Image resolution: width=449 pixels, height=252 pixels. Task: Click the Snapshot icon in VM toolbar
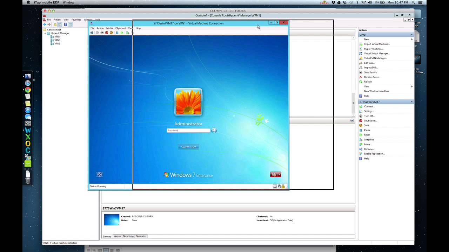pos(128,33)
